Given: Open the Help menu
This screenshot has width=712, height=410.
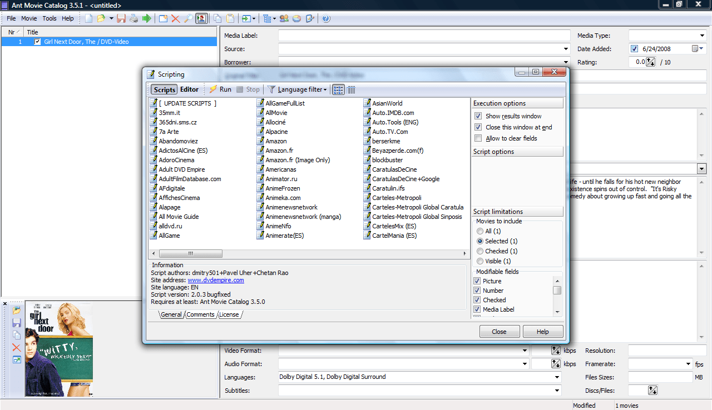Looking at the screenshot, I should (68, 18).
